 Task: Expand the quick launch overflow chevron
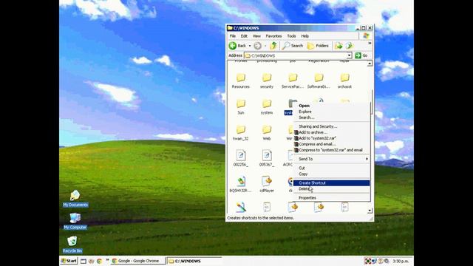[107, 260]
